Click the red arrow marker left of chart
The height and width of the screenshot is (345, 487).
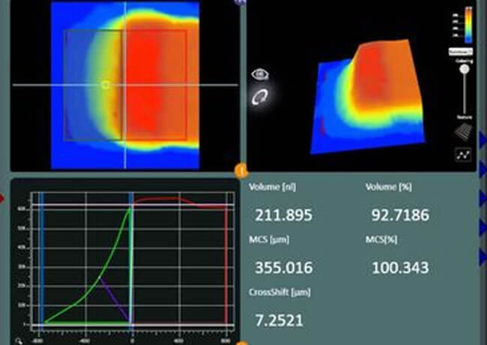[x=3, y=198]
